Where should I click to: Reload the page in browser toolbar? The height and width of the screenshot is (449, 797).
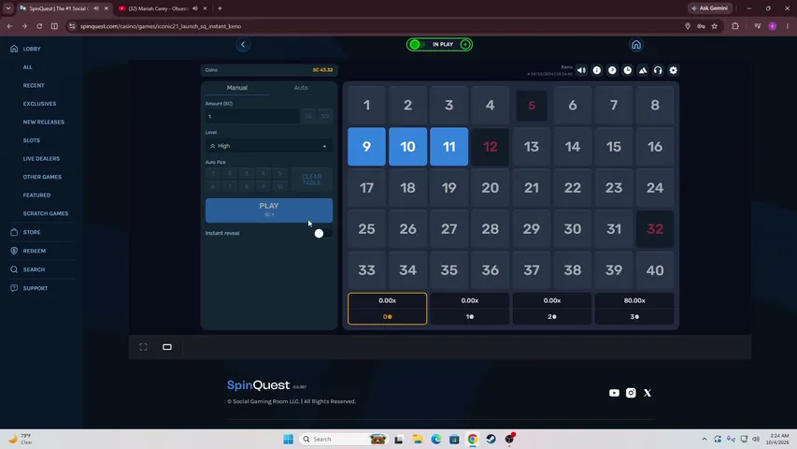[x=39, y=26]
